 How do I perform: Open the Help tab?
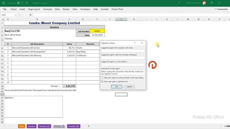point(96,9)
